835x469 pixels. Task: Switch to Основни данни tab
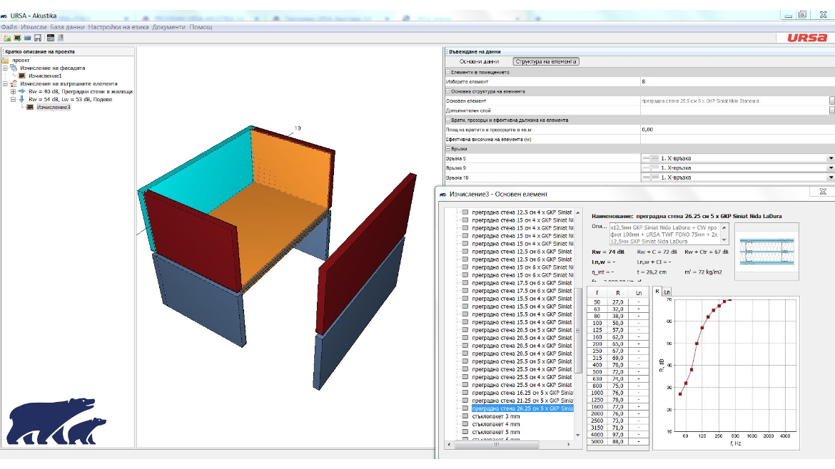480,62
